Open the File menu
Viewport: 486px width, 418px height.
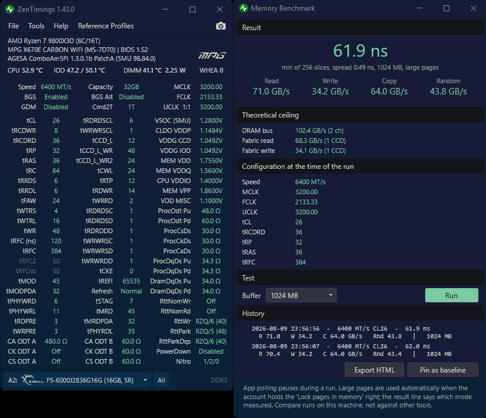[14, 26]
